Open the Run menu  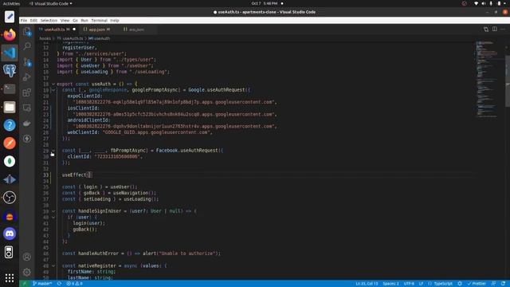click(84, 21)
